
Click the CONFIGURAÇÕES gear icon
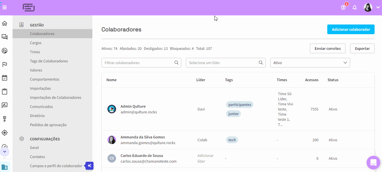point(21,139)
